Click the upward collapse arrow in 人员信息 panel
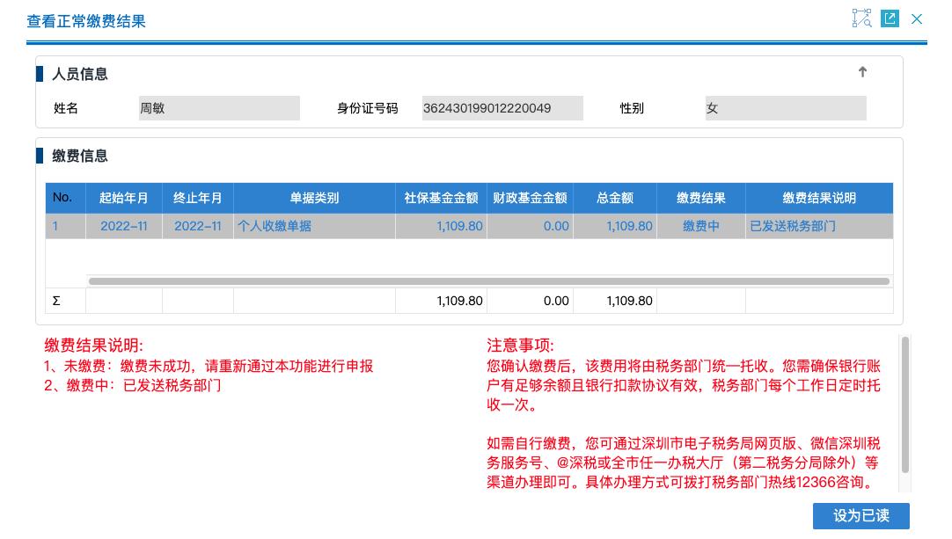The image size is (952, 539). tap(863, 72)
